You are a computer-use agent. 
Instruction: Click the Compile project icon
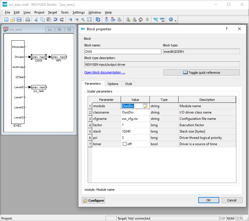[x=107, y=20]
